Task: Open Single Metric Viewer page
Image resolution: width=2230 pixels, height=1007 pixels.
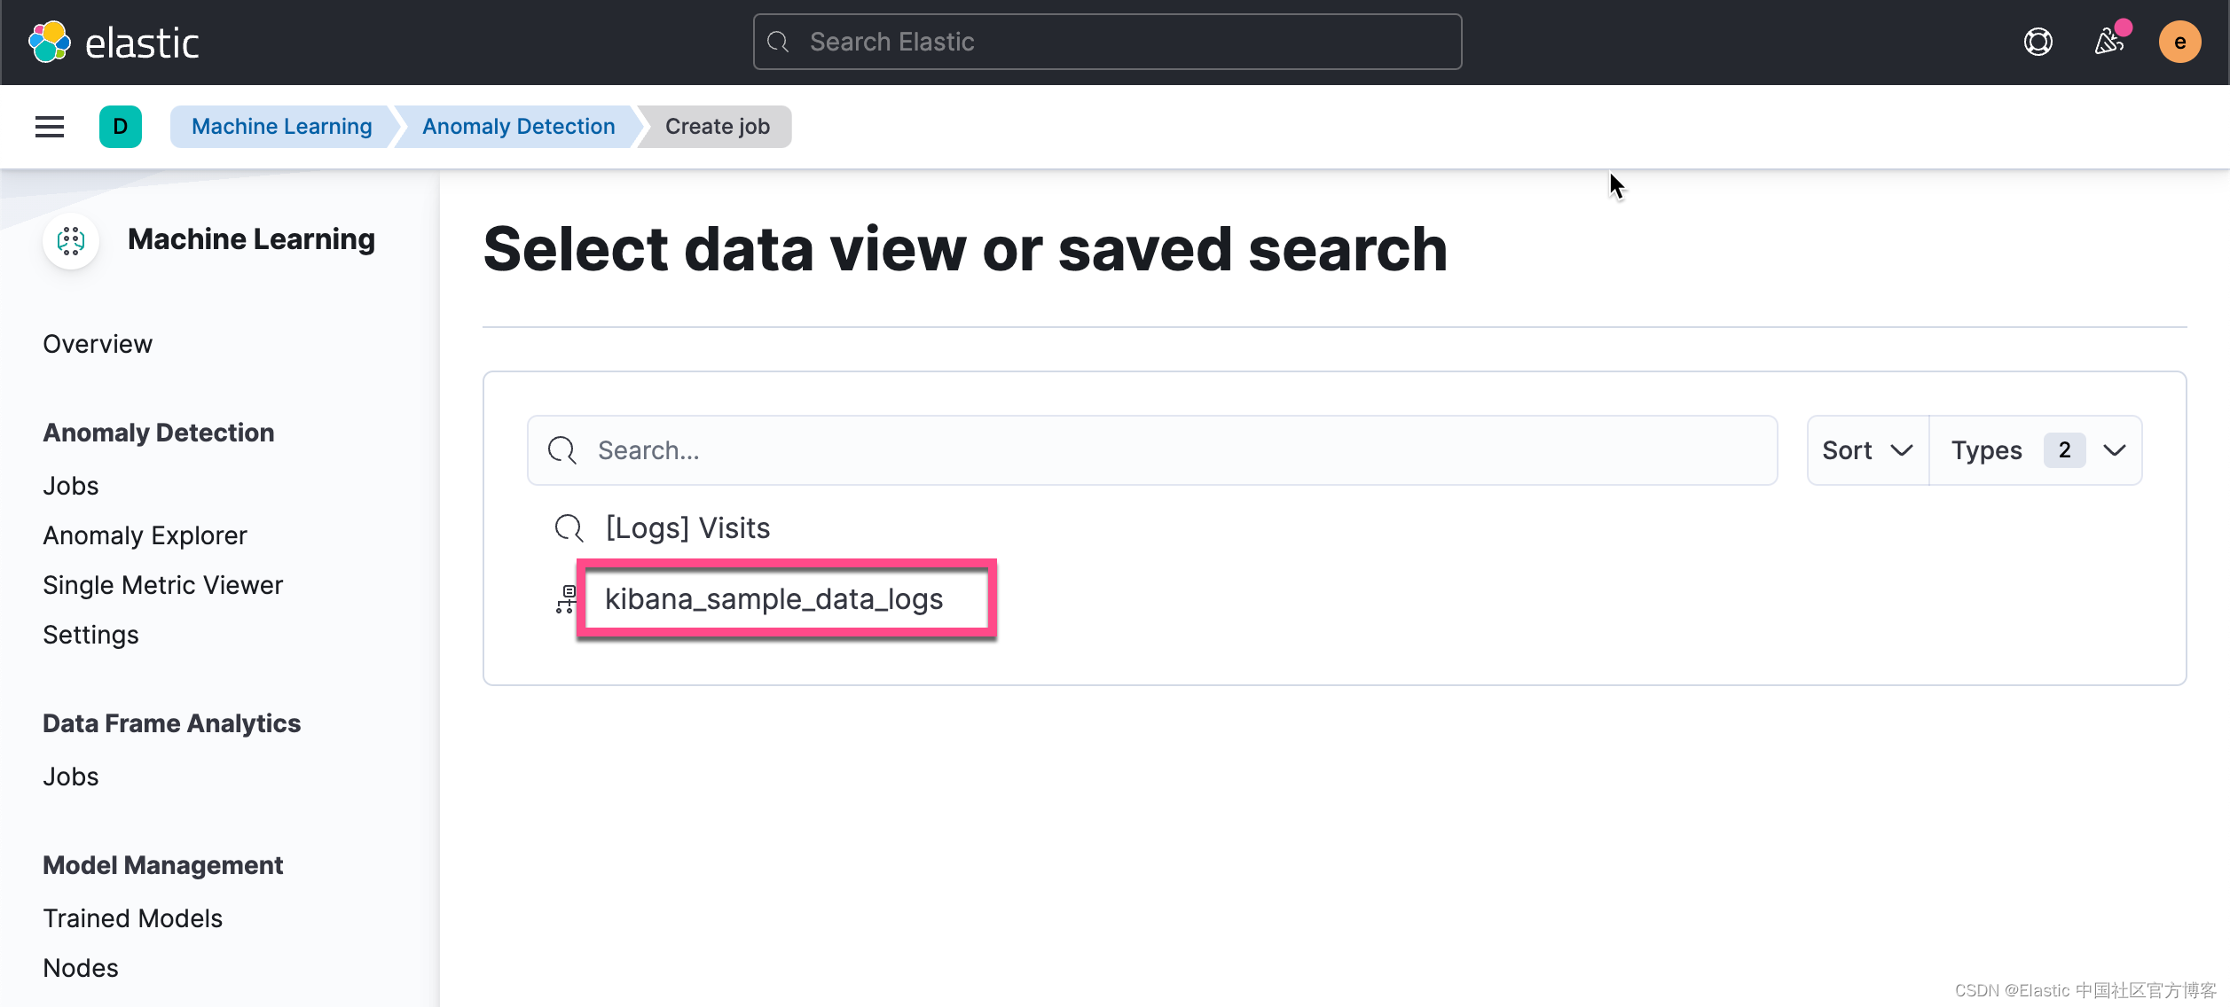Action: tap(162, 585)
